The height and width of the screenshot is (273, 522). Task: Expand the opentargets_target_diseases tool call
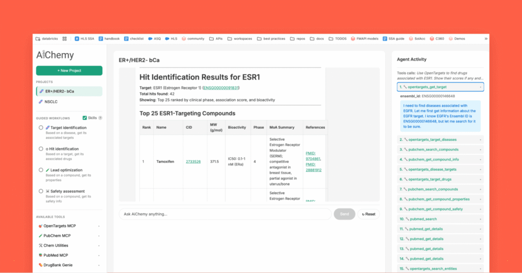(x=481, y=139)
